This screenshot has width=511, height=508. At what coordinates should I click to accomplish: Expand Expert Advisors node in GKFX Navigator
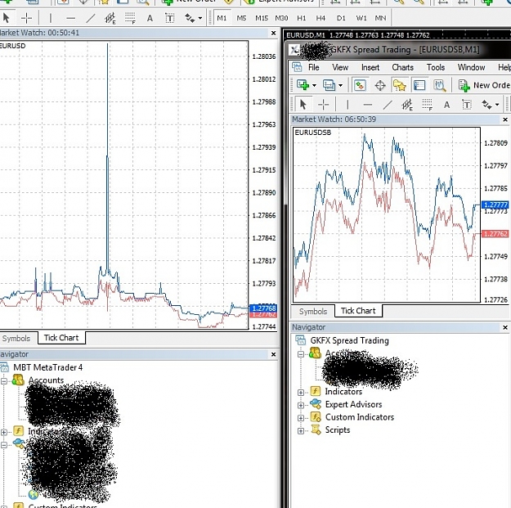pos(301,405)
